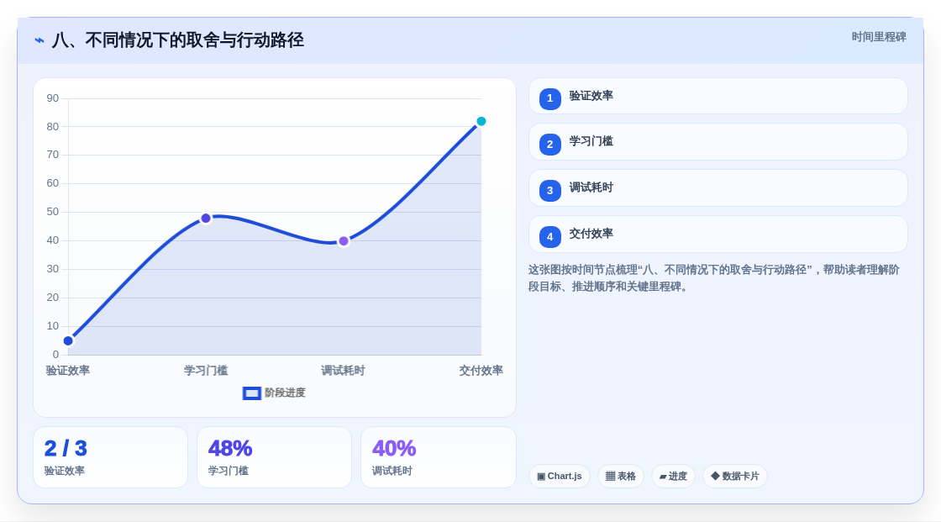Image resolution: width=941 pixels, height=522 pixels.
Task: Click the x-axis label 学习门槛
Action: point(206,371)
